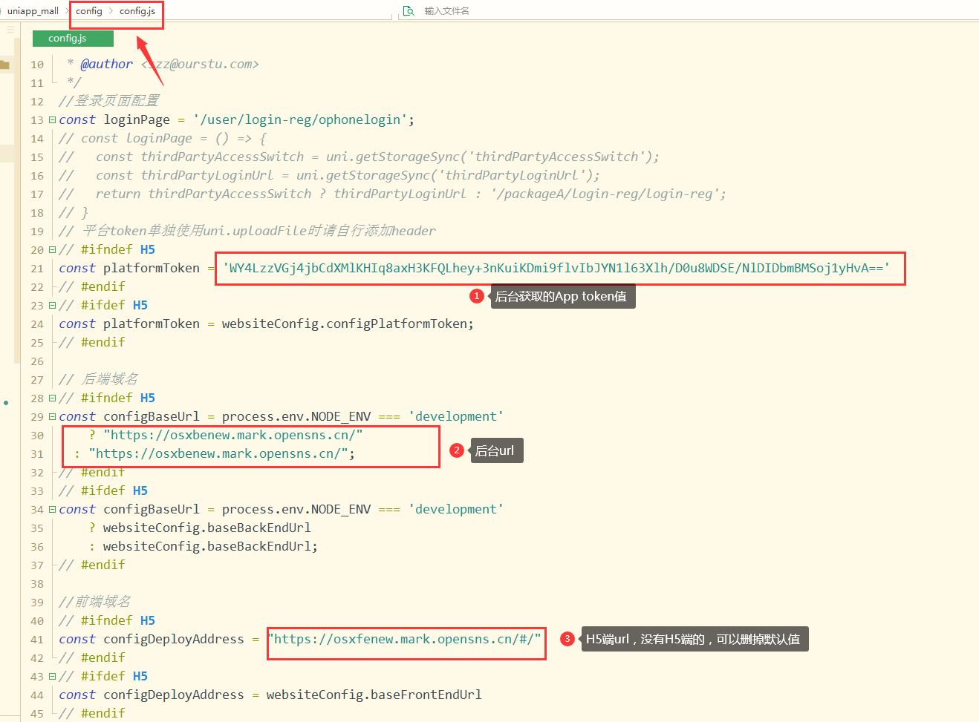This screenshot has width=979, height=722.
Task: Collapse the code fold at line 43
Action: tap(52, 676)
